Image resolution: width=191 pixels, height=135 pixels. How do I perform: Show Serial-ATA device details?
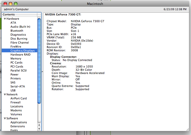(x=17, y=86)
